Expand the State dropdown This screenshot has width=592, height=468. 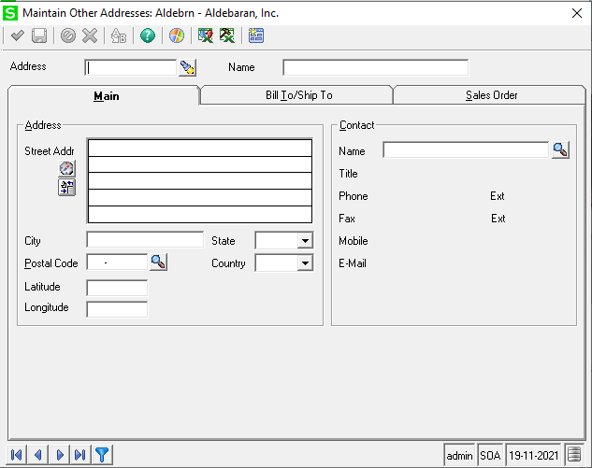pyautogui.click(x=305, y=241)
